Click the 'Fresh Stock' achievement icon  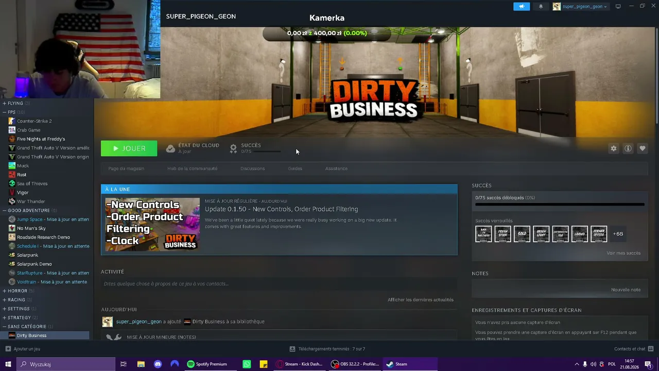502,234
